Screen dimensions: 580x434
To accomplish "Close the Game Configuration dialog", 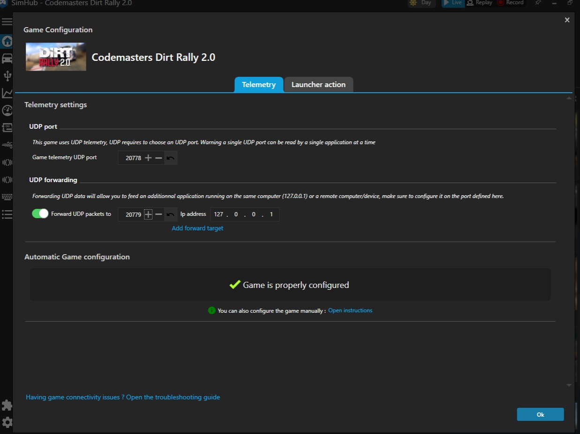I will tap(567, 20).
